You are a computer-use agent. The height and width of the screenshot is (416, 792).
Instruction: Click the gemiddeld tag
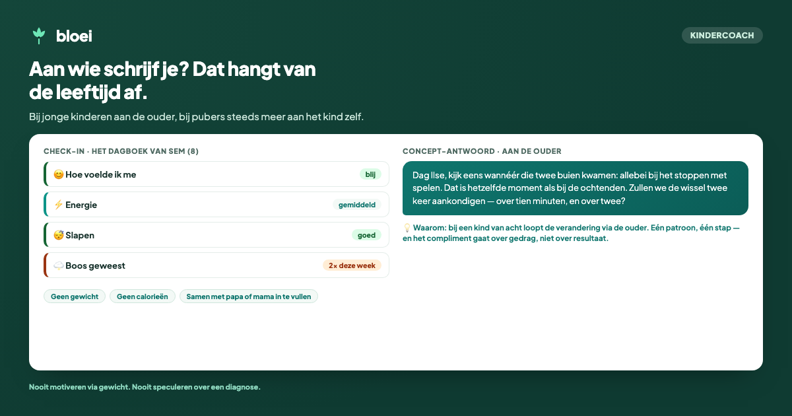tap(357, 205)
